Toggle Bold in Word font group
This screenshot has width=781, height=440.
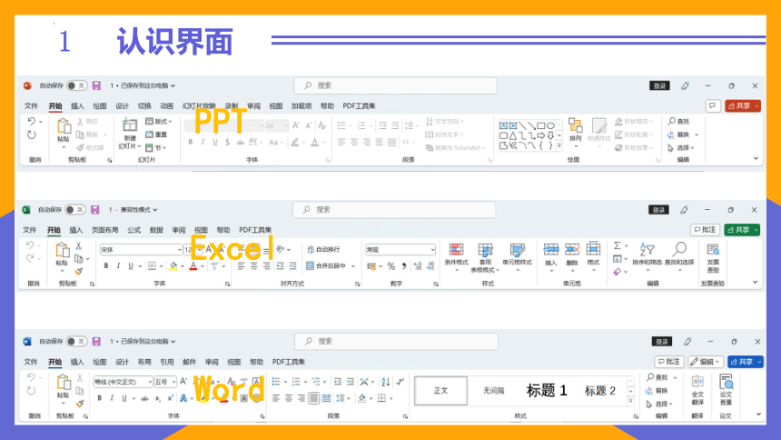pos(99,398)
